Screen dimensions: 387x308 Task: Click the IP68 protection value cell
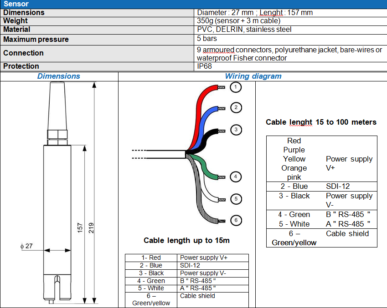click(204, 66)
